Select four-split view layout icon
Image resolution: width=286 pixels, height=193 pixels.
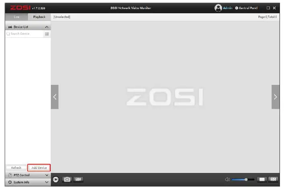coord(273,179)
